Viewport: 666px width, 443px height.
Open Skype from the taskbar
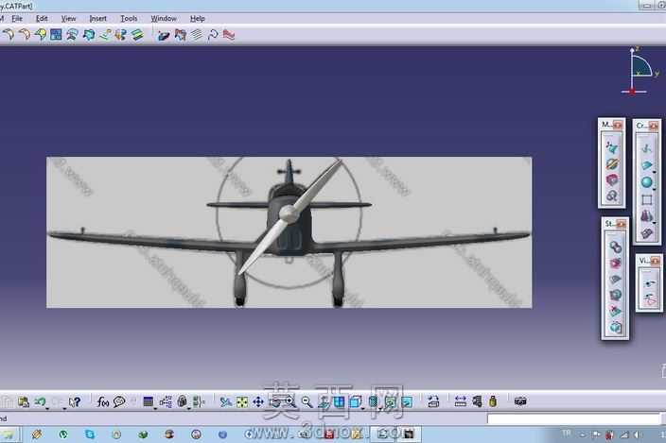(x=90, y=434)
